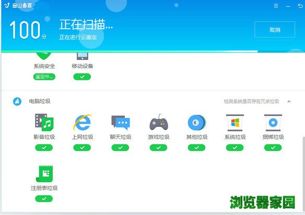The height and width of the screenshot is (215, 305).
Task: Click the 上网垃圾 label
Action: [x=83, y=137]
